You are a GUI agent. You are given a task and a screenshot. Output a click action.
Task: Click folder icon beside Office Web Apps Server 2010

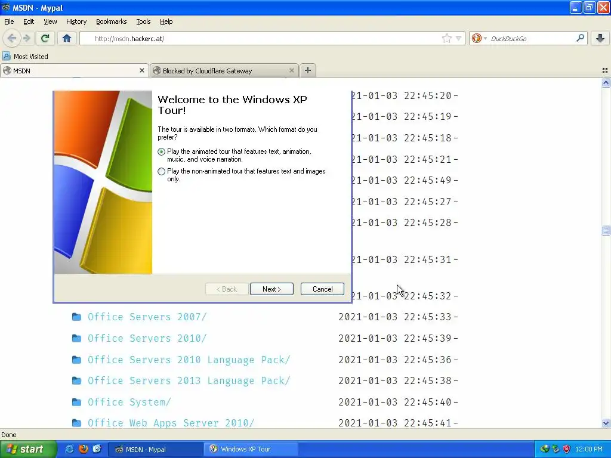pyautogui.click(x=77, y=423)
